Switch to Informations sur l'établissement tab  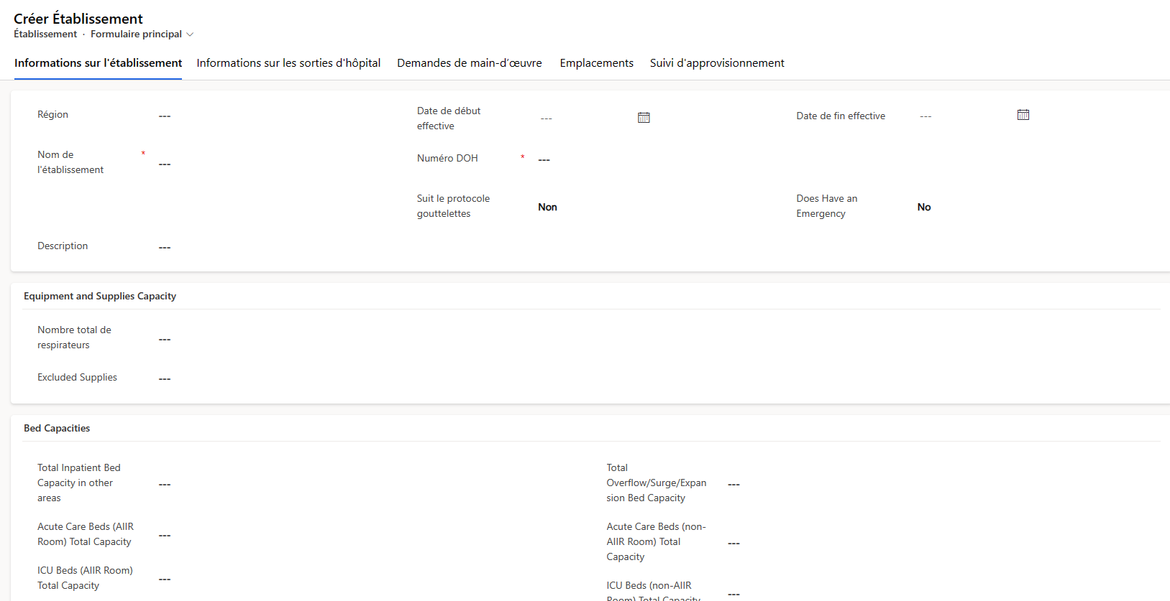point(98,63)
